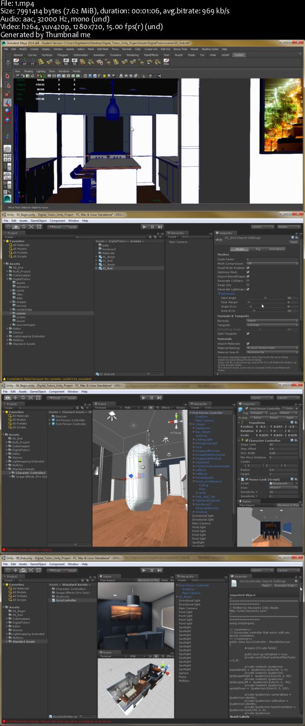Open Mesh Compression dropdown in import settings
The width and height of the screenshot is (305, 726).
pos(272,264)
